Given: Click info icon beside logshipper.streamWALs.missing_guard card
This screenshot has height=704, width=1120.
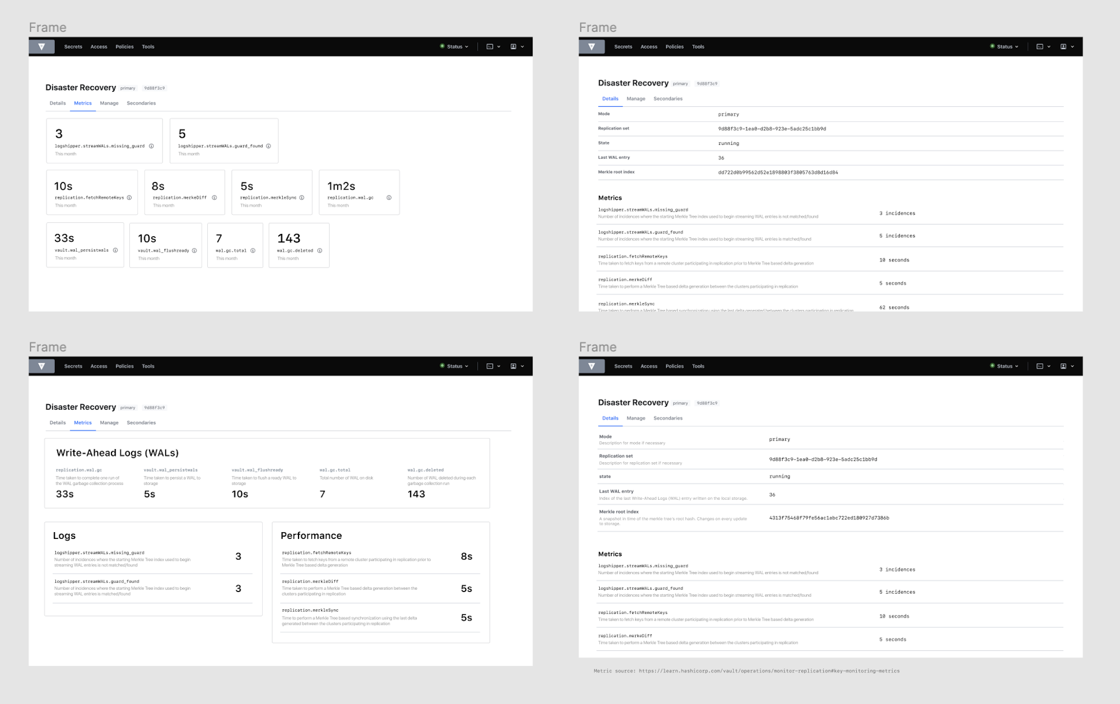Looking at the screenshot, I should 150,146.
